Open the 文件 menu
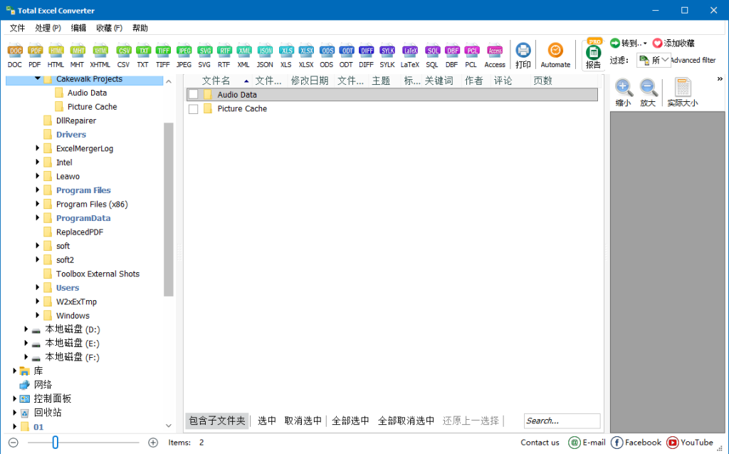729x454 pixels. pyautogui.click(x=17, y=28)
